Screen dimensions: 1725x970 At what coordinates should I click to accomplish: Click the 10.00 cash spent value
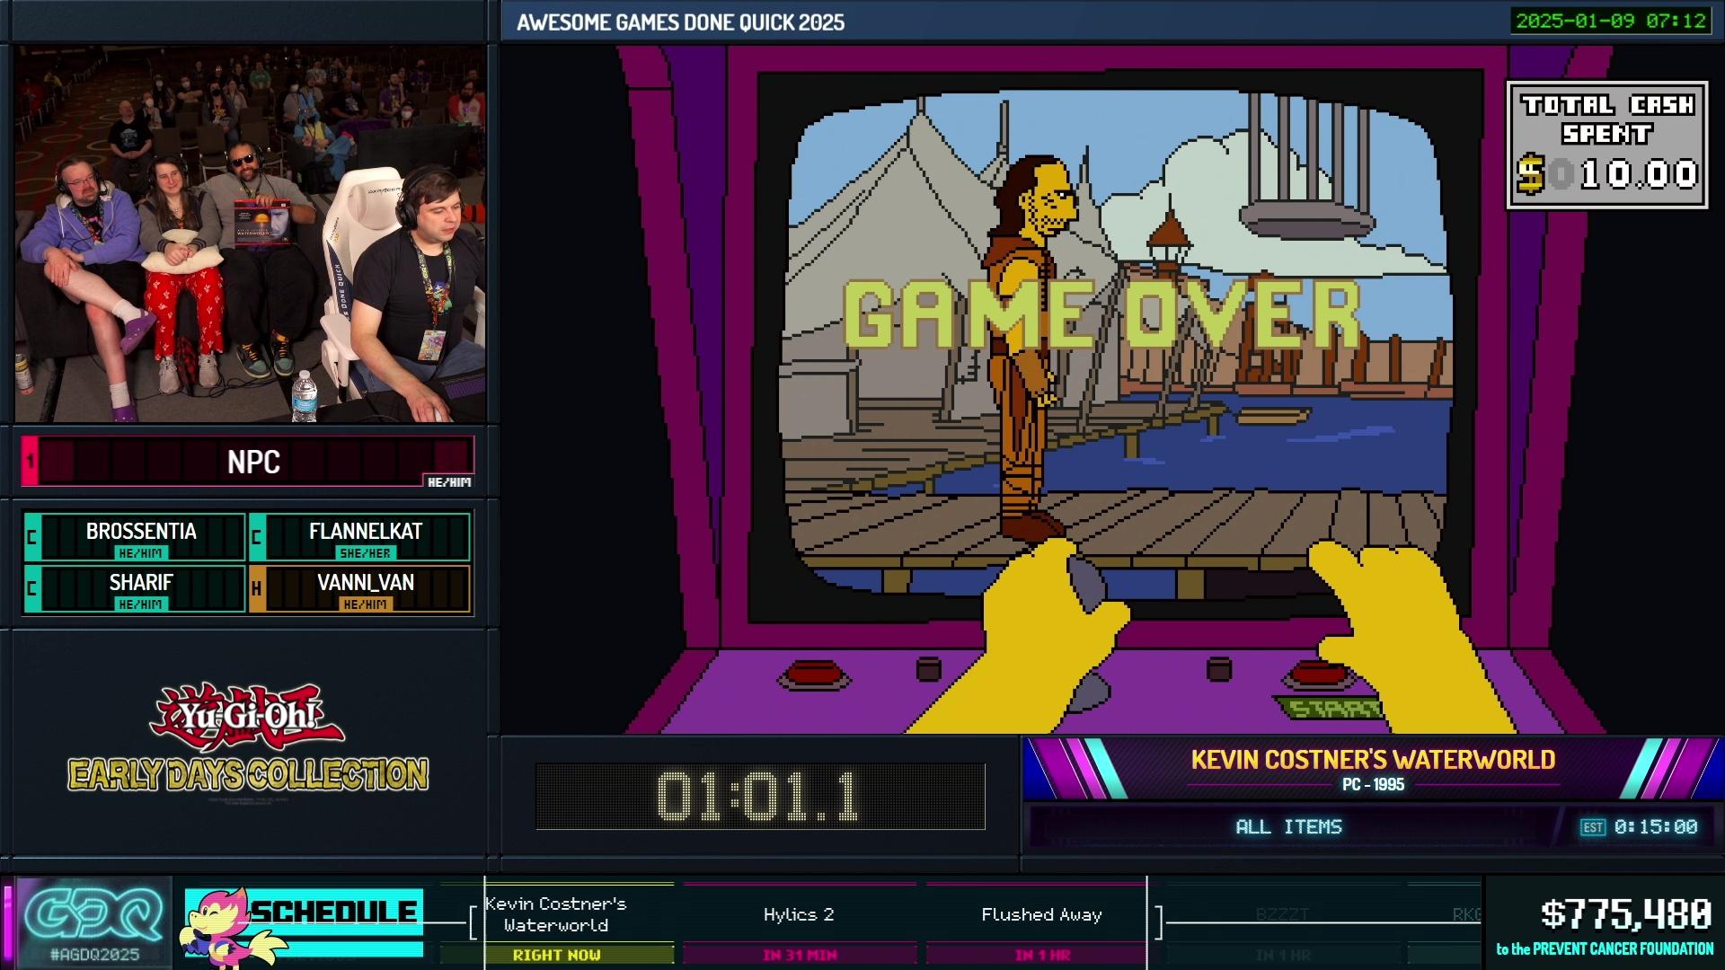click(x=1639, y=174)
